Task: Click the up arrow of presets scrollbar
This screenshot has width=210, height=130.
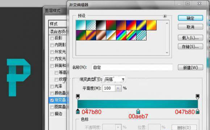Action: pos(167,23)
